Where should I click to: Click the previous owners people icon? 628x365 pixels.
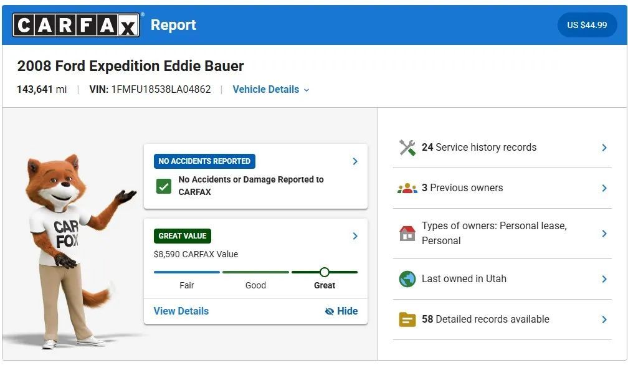[x=407, y=188]
